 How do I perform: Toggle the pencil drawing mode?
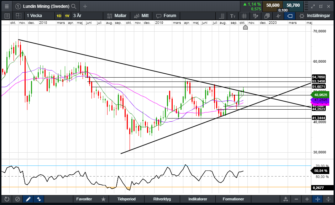(x=28, y=199)
